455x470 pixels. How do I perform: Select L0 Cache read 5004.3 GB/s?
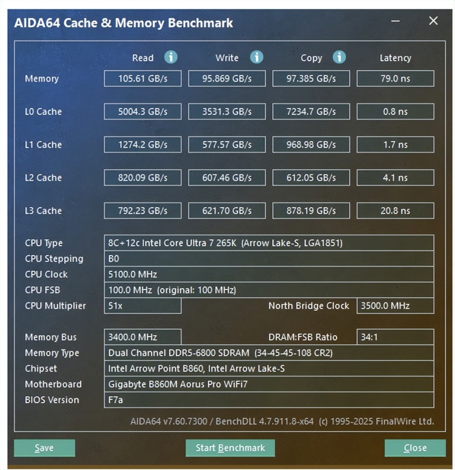pyautogui.click(x=143, y=111)
